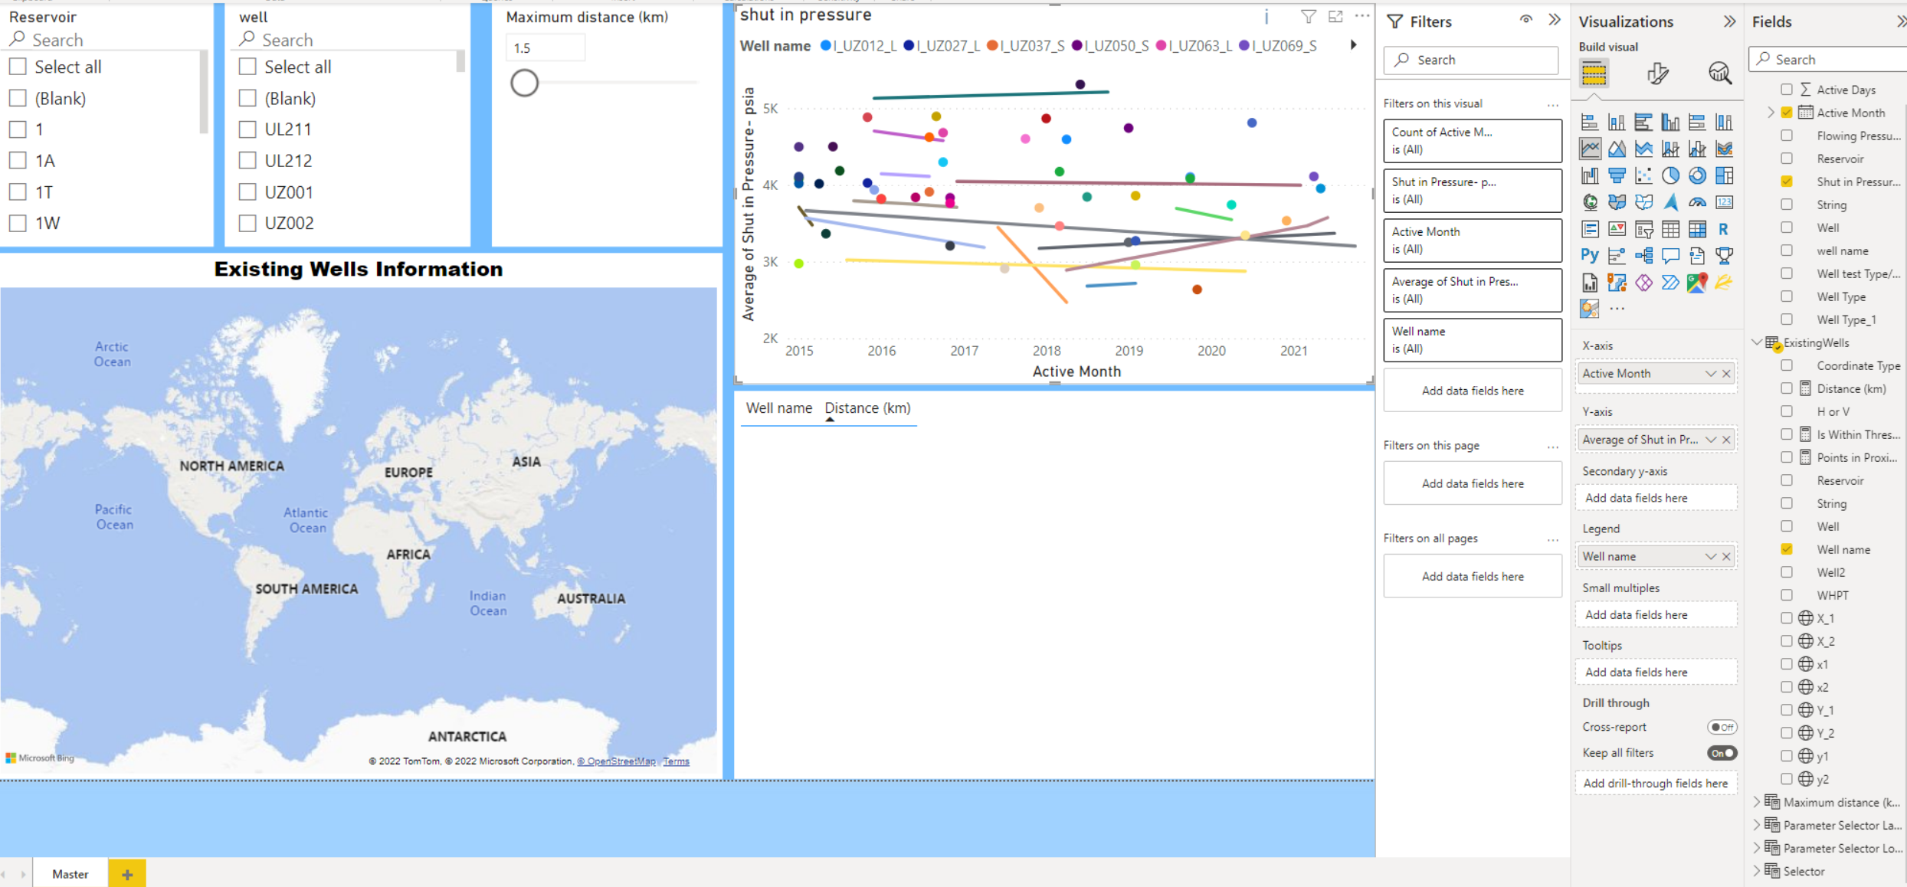Select the Build visual fields icon
This screenshot has height=887, width=1907.
[x=1594, y=74]
